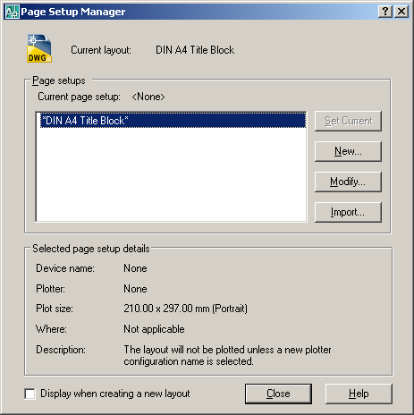This screenshot has height=415, width=414.
Task: Open Help for this dialog
Action: pyautogui.click(x=359, y=394)
